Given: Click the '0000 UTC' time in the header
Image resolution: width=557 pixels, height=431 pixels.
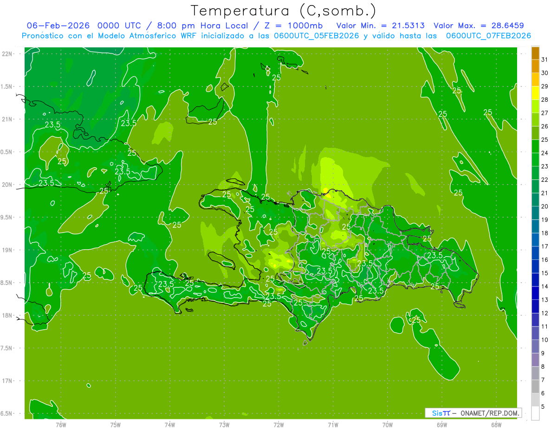Looking at the screenshot, I should point(118,26).
